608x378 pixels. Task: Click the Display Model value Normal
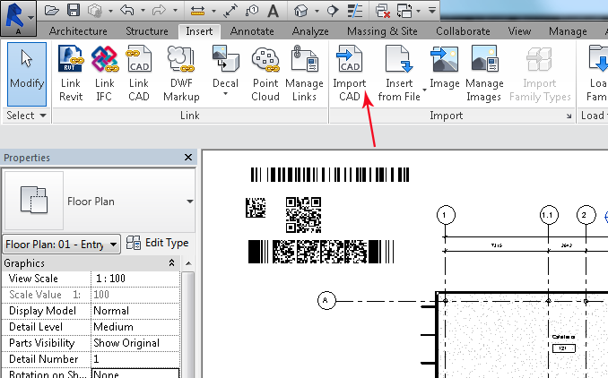pos(135,311)
